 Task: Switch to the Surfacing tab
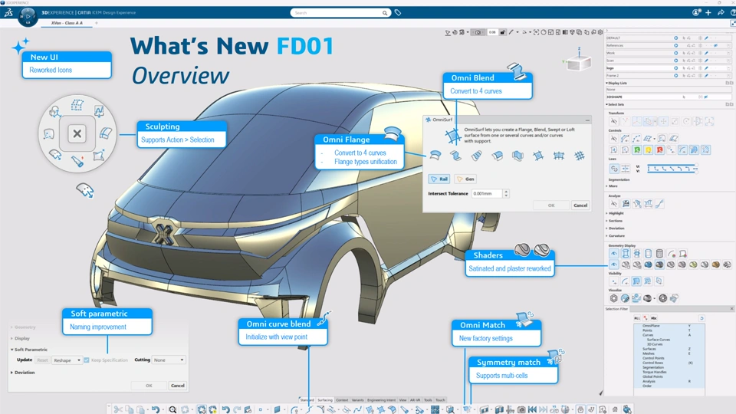(x=325, y=400)
